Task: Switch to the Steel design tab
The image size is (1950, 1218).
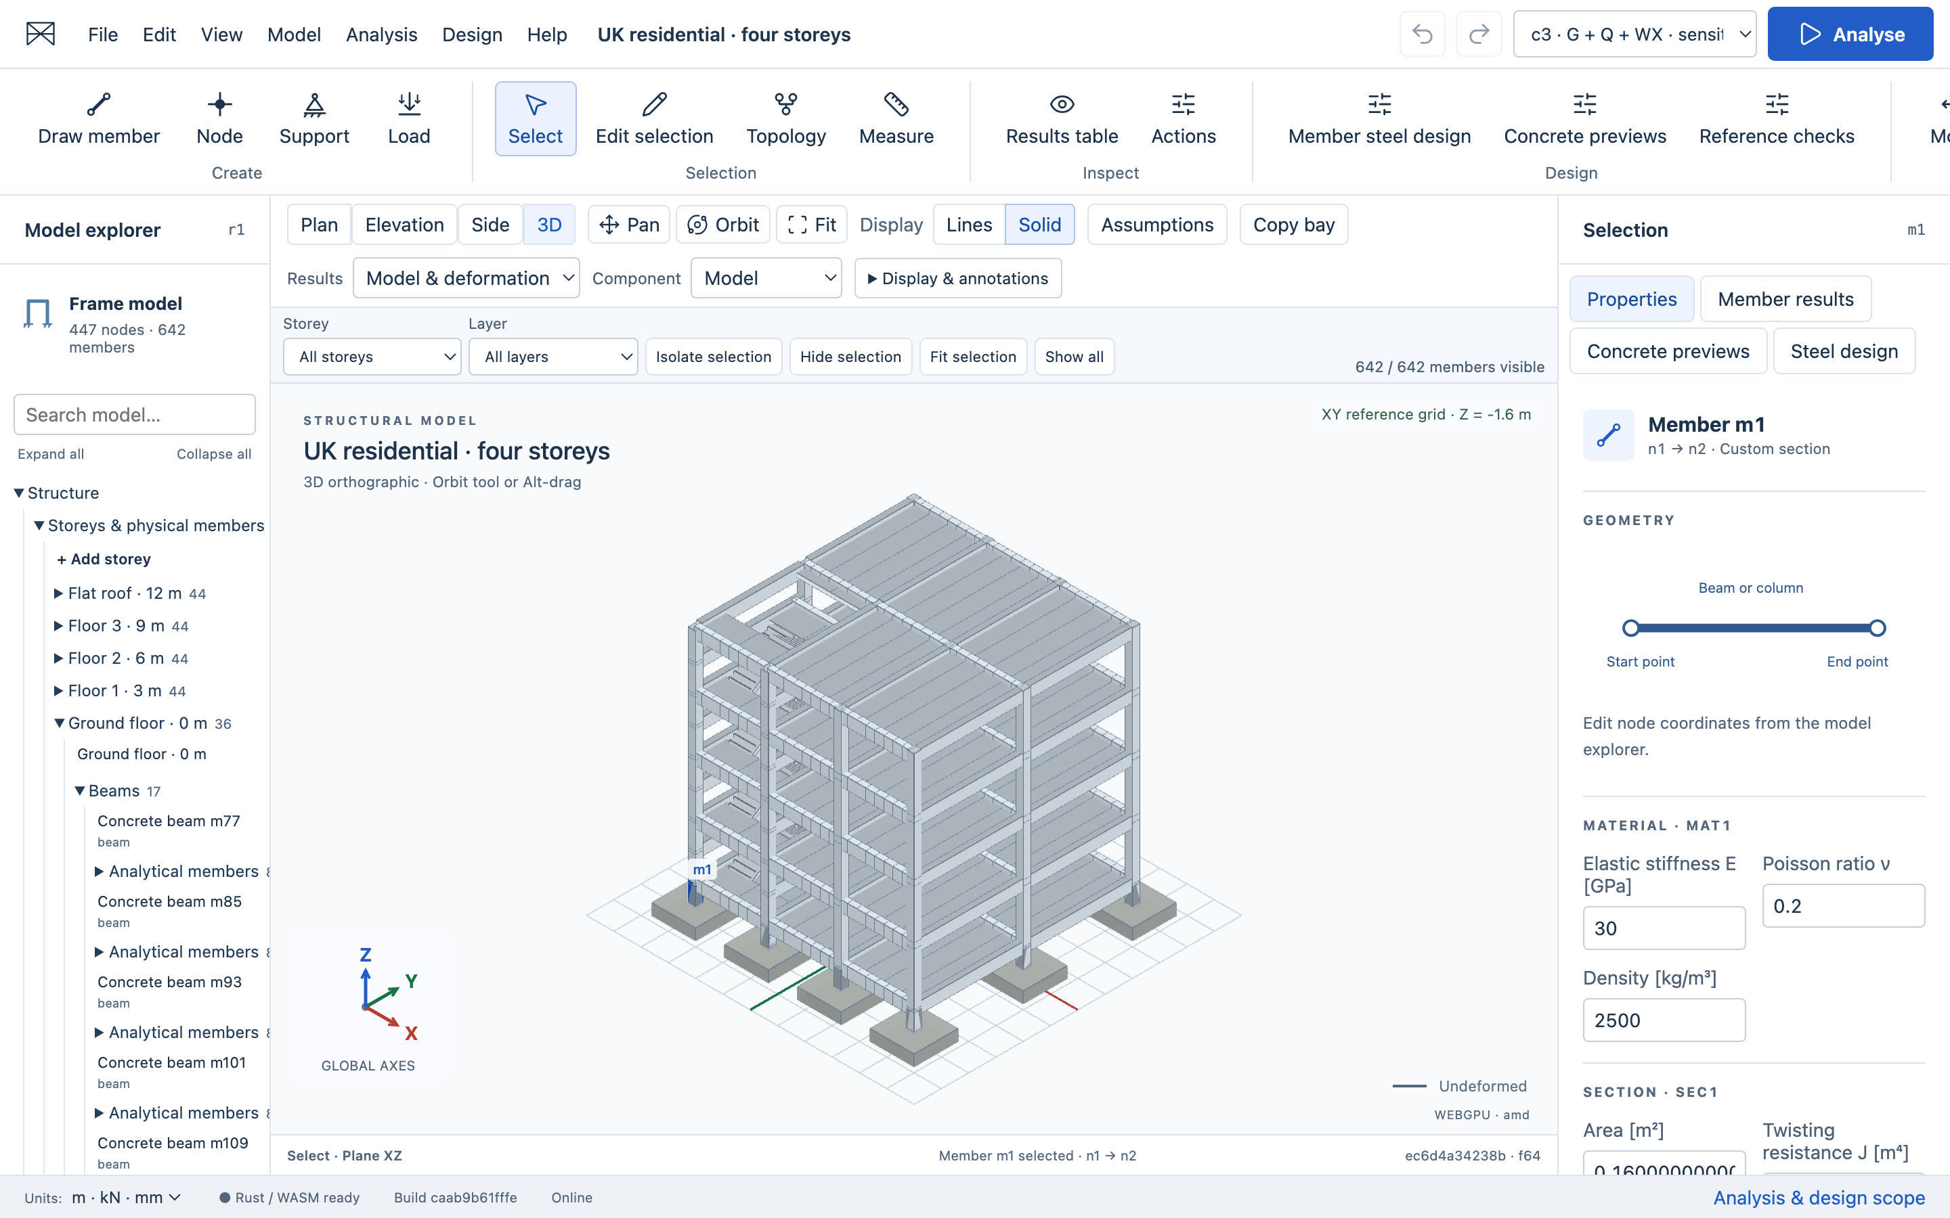Action: (1844, 351)
